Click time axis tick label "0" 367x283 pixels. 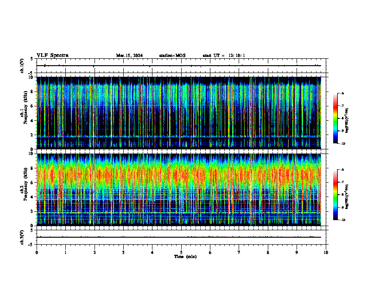pyautogui.click(x=37, y=252)
